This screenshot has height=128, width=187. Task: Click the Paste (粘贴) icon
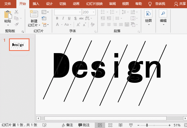8,15
